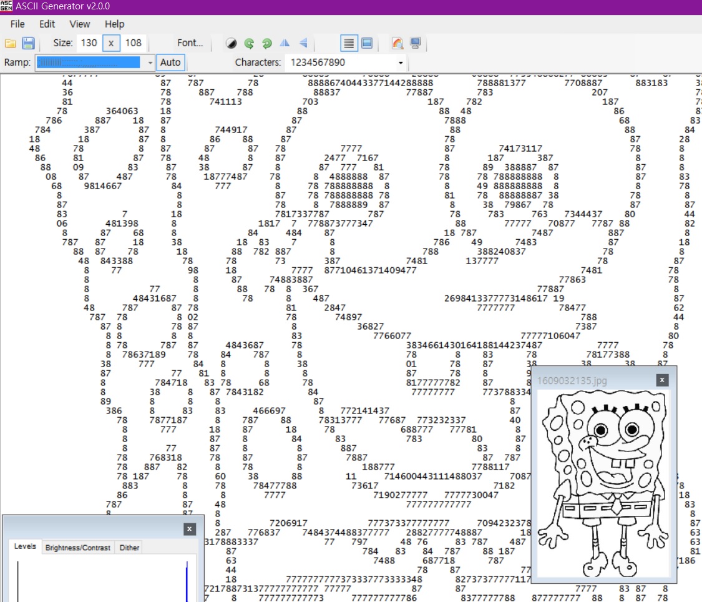The width and height of the screenshot is (702, 602).
Task: Switch to the Dither tab
Action: [x=129, y=547]
